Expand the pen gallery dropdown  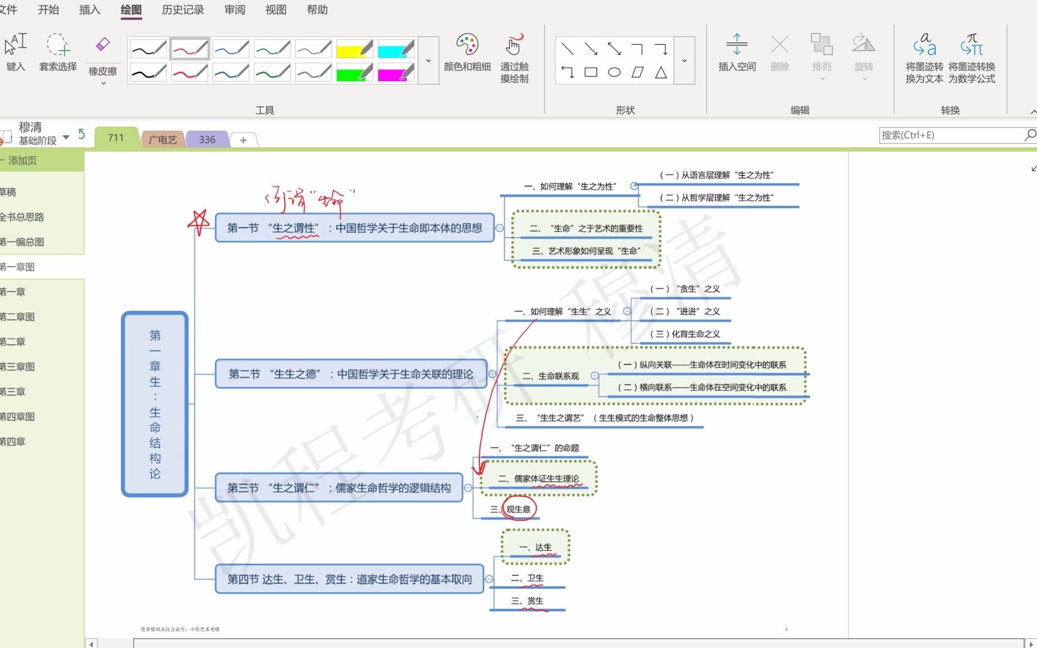point(428,61)
